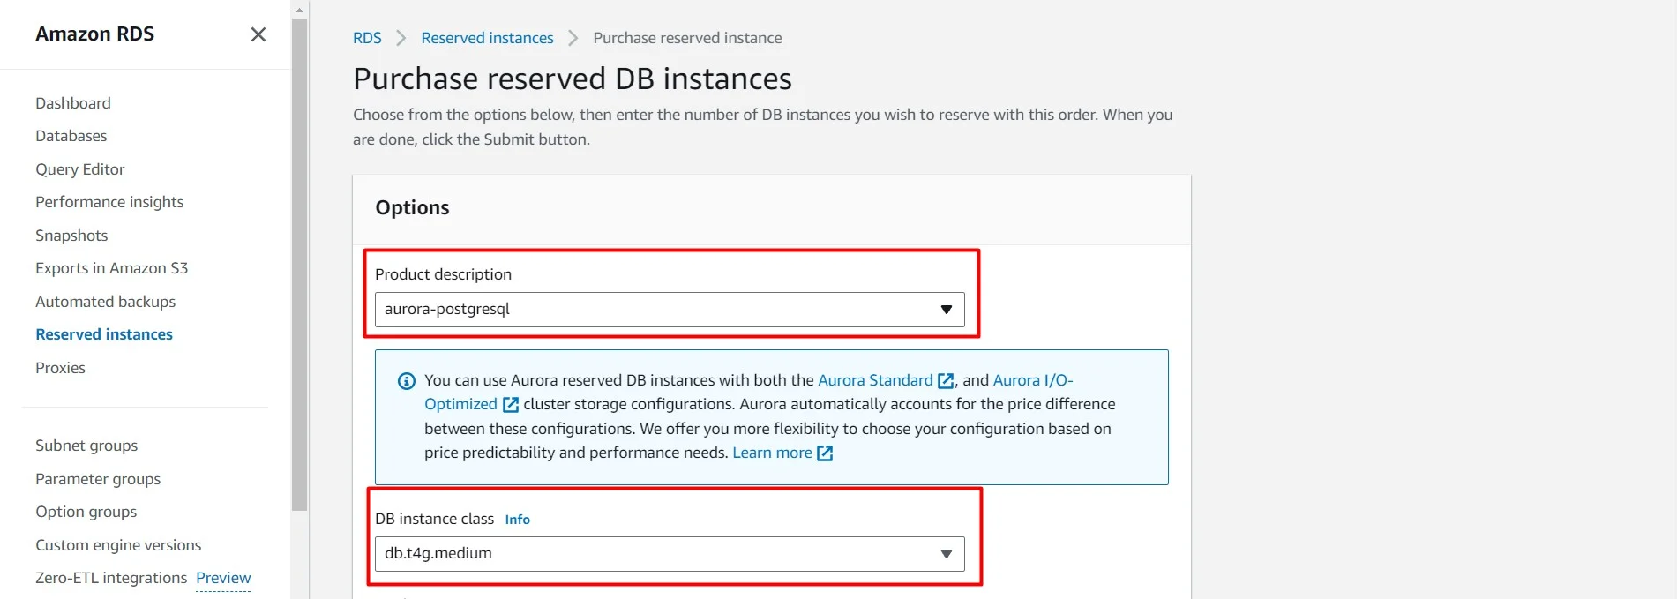Viewport: 1677px width, 599px height.
Task: Open Zero-ETL integrations
Action: pyautogui.click(x=111, y=578)
